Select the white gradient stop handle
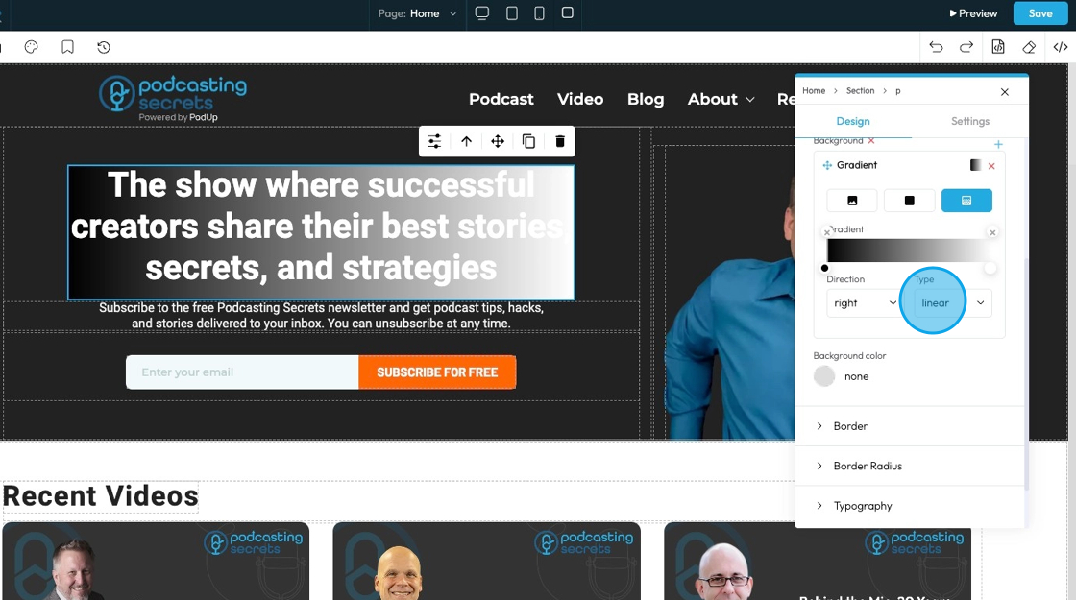1076x600 pixels. coord(990,268)
